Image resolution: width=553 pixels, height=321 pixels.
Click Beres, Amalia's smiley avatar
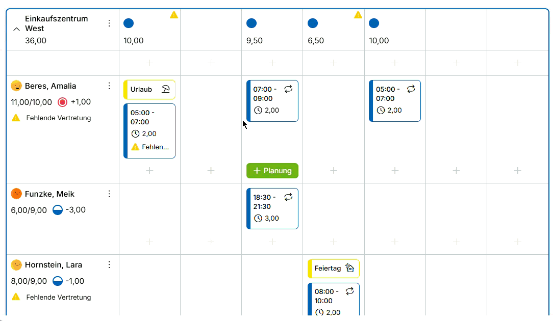(16, 86)
